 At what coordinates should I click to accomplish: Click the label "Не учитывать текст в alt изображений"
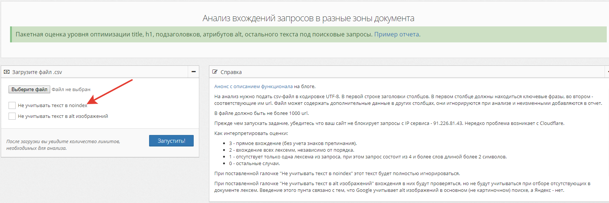(x=63, y=116)
